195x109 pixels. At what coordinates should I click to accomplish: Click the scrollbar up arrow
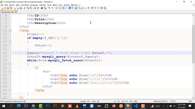(x=193, y=15)
